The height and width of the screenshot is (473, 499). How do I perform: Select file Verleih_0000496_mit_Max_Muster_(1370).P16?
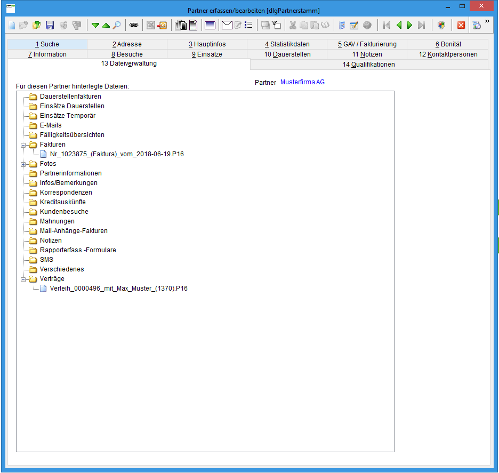click(x=119, y=288)
